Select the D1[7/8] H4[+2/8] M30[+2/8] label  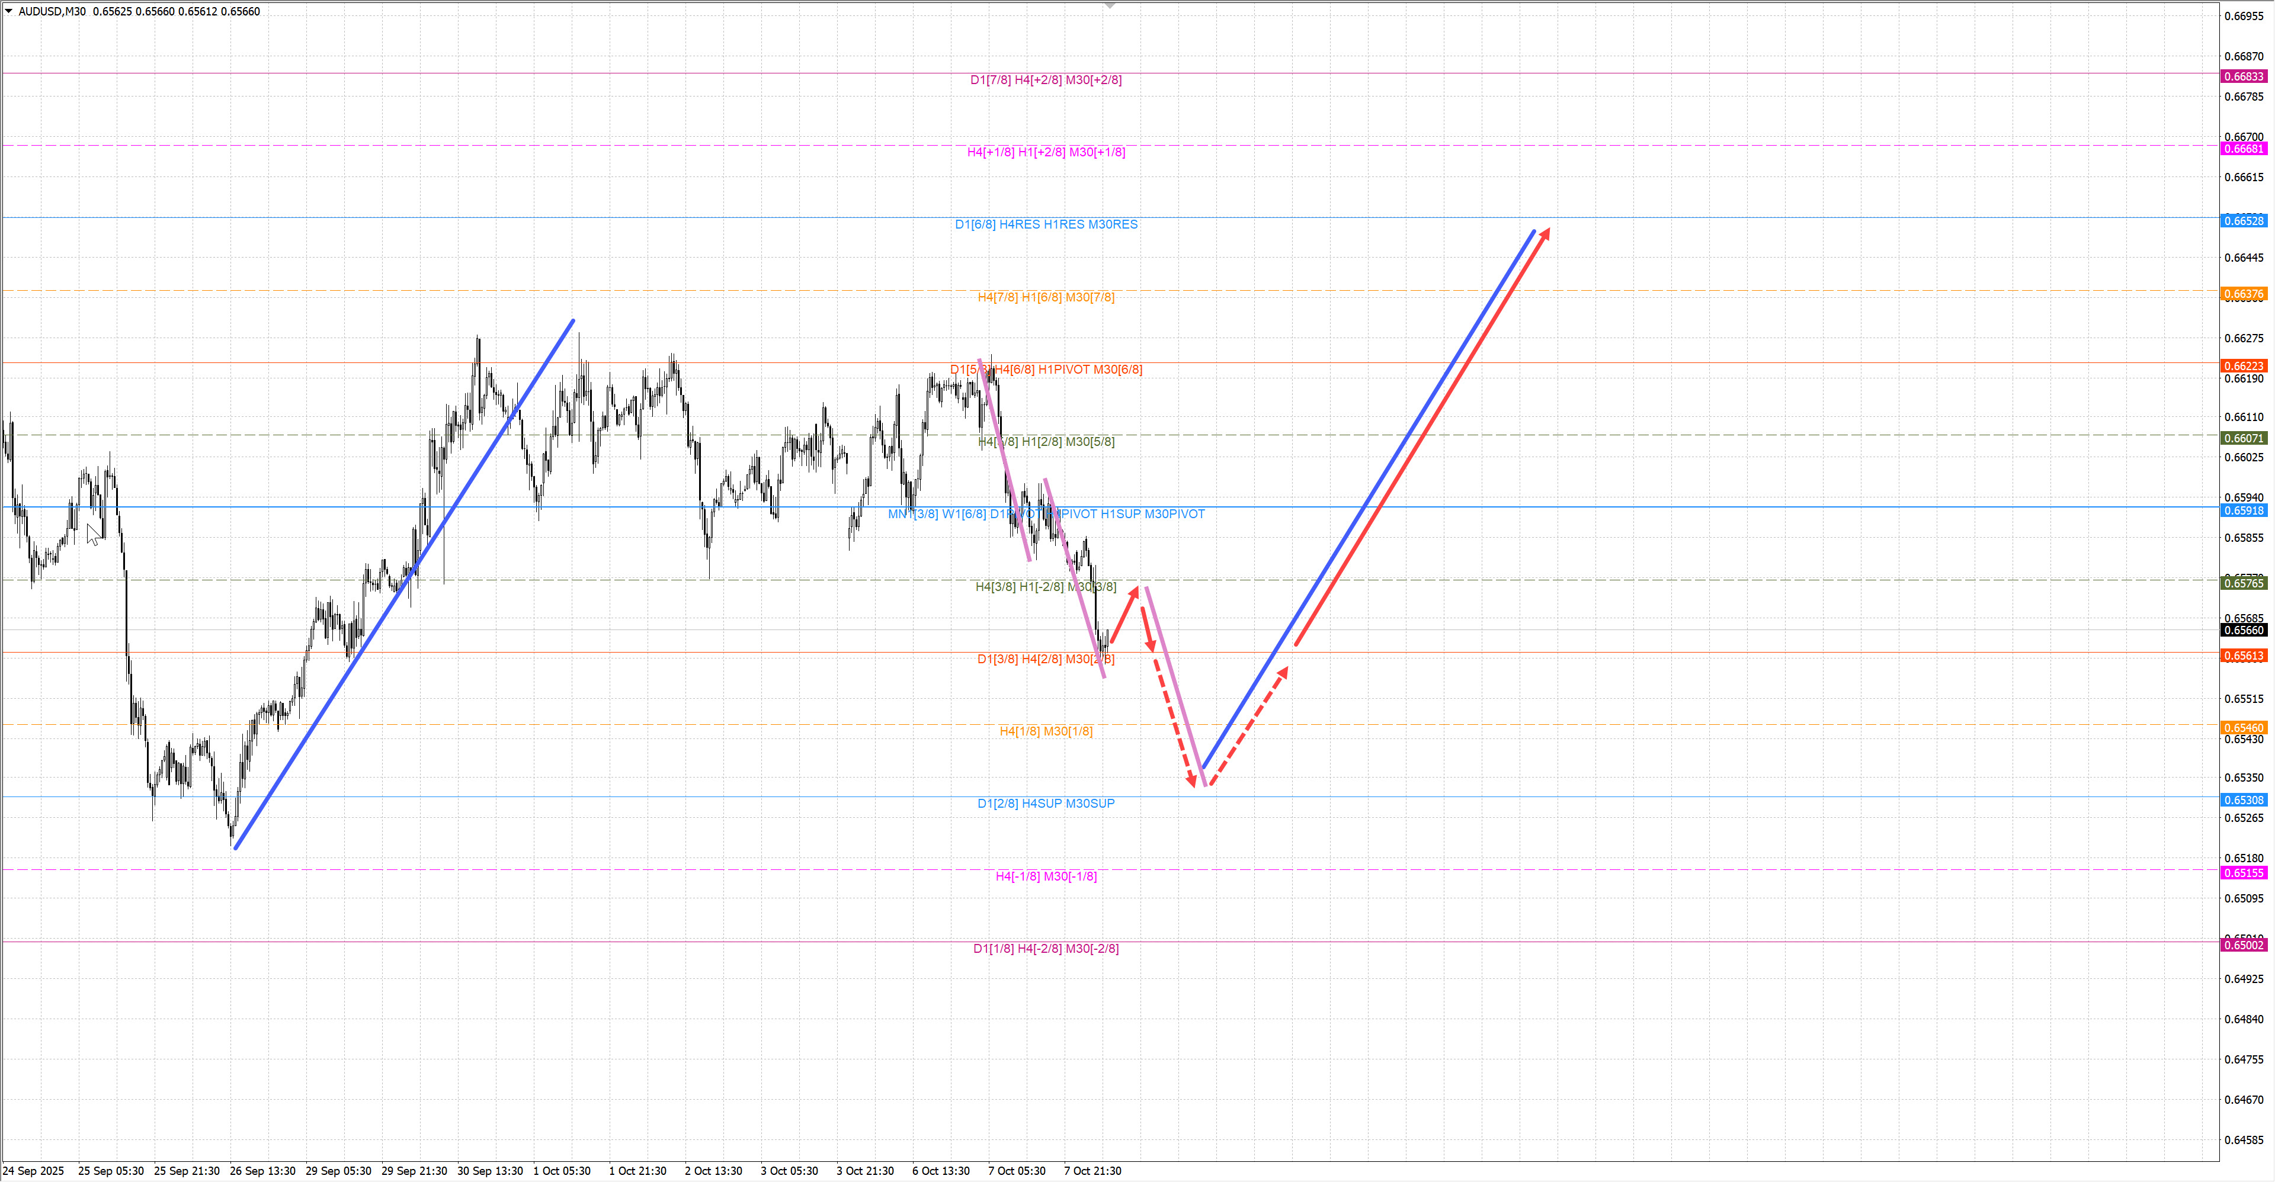(x=1046, y=79)
